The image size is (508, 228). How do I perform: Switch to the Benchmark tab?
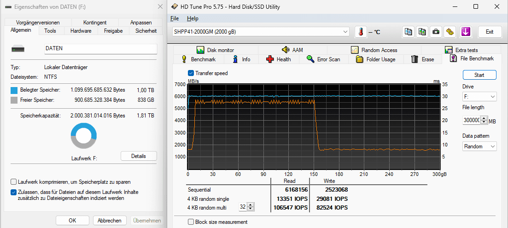pyautogui.click(x=199, y=59)
